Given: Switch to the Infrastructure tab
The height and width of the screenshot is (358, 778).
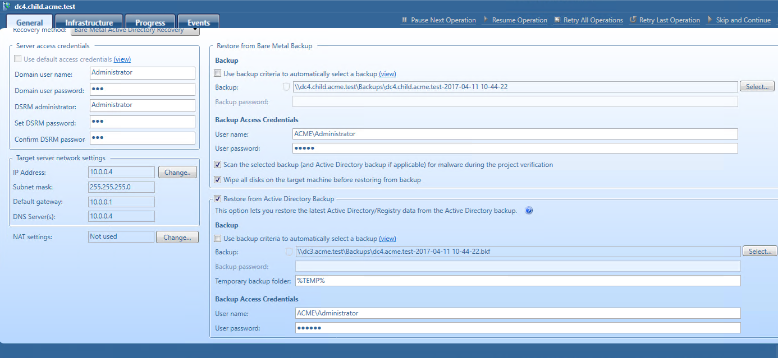Looking at the screenshot, I should pos(89,22).
